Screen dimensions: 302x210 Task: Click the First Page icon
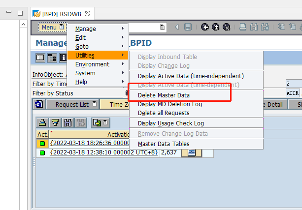click(x=281, y=27)
